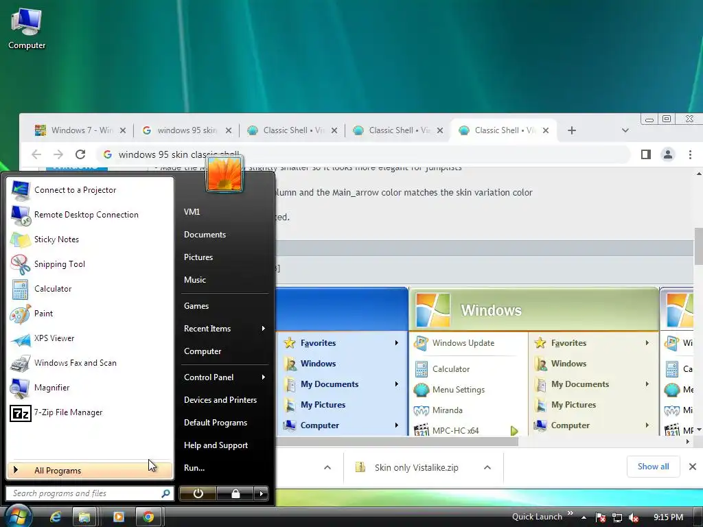Open VM1 user folder

point(192,212)
